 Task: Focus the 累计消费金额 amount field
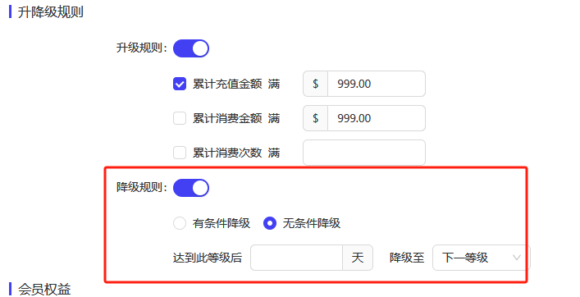(x=377, y=118)
